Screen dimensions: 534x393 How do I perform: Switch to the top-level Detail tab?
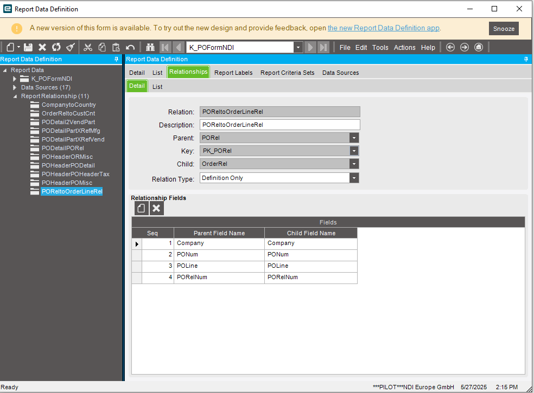(137, 73)
